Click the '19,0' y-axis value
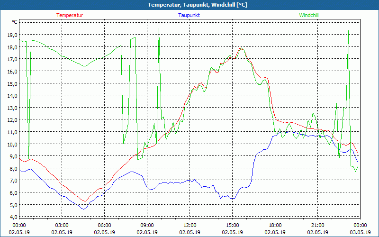This screenshot has height=237, width=379. point(12,35)
